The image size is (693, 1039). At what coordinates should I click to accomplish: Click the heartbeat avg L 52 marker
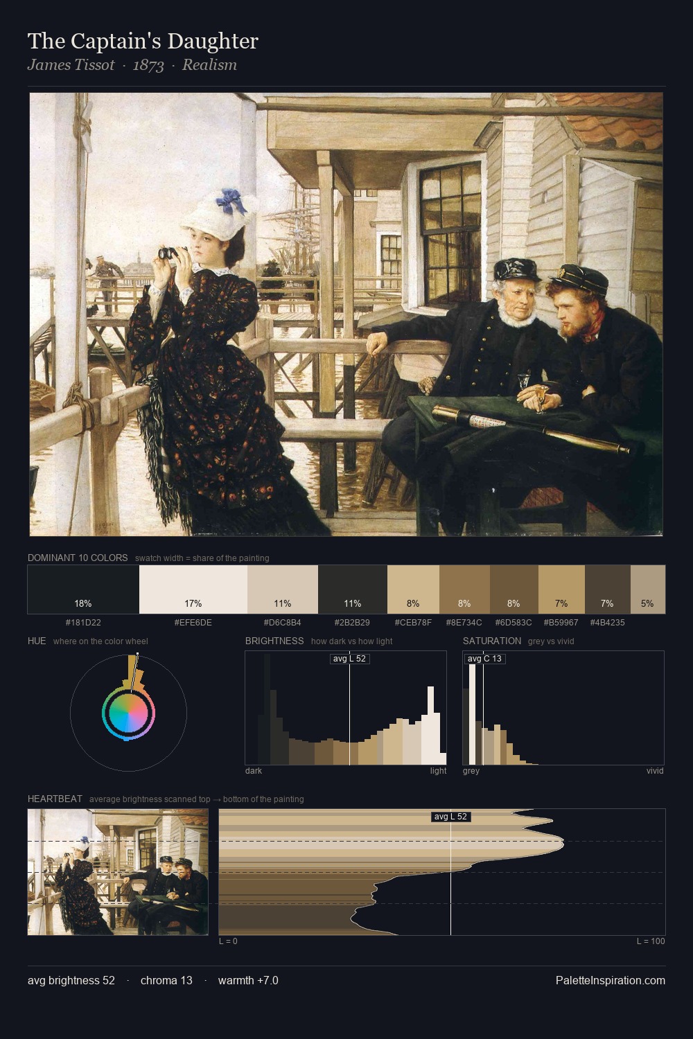point(450,817)
